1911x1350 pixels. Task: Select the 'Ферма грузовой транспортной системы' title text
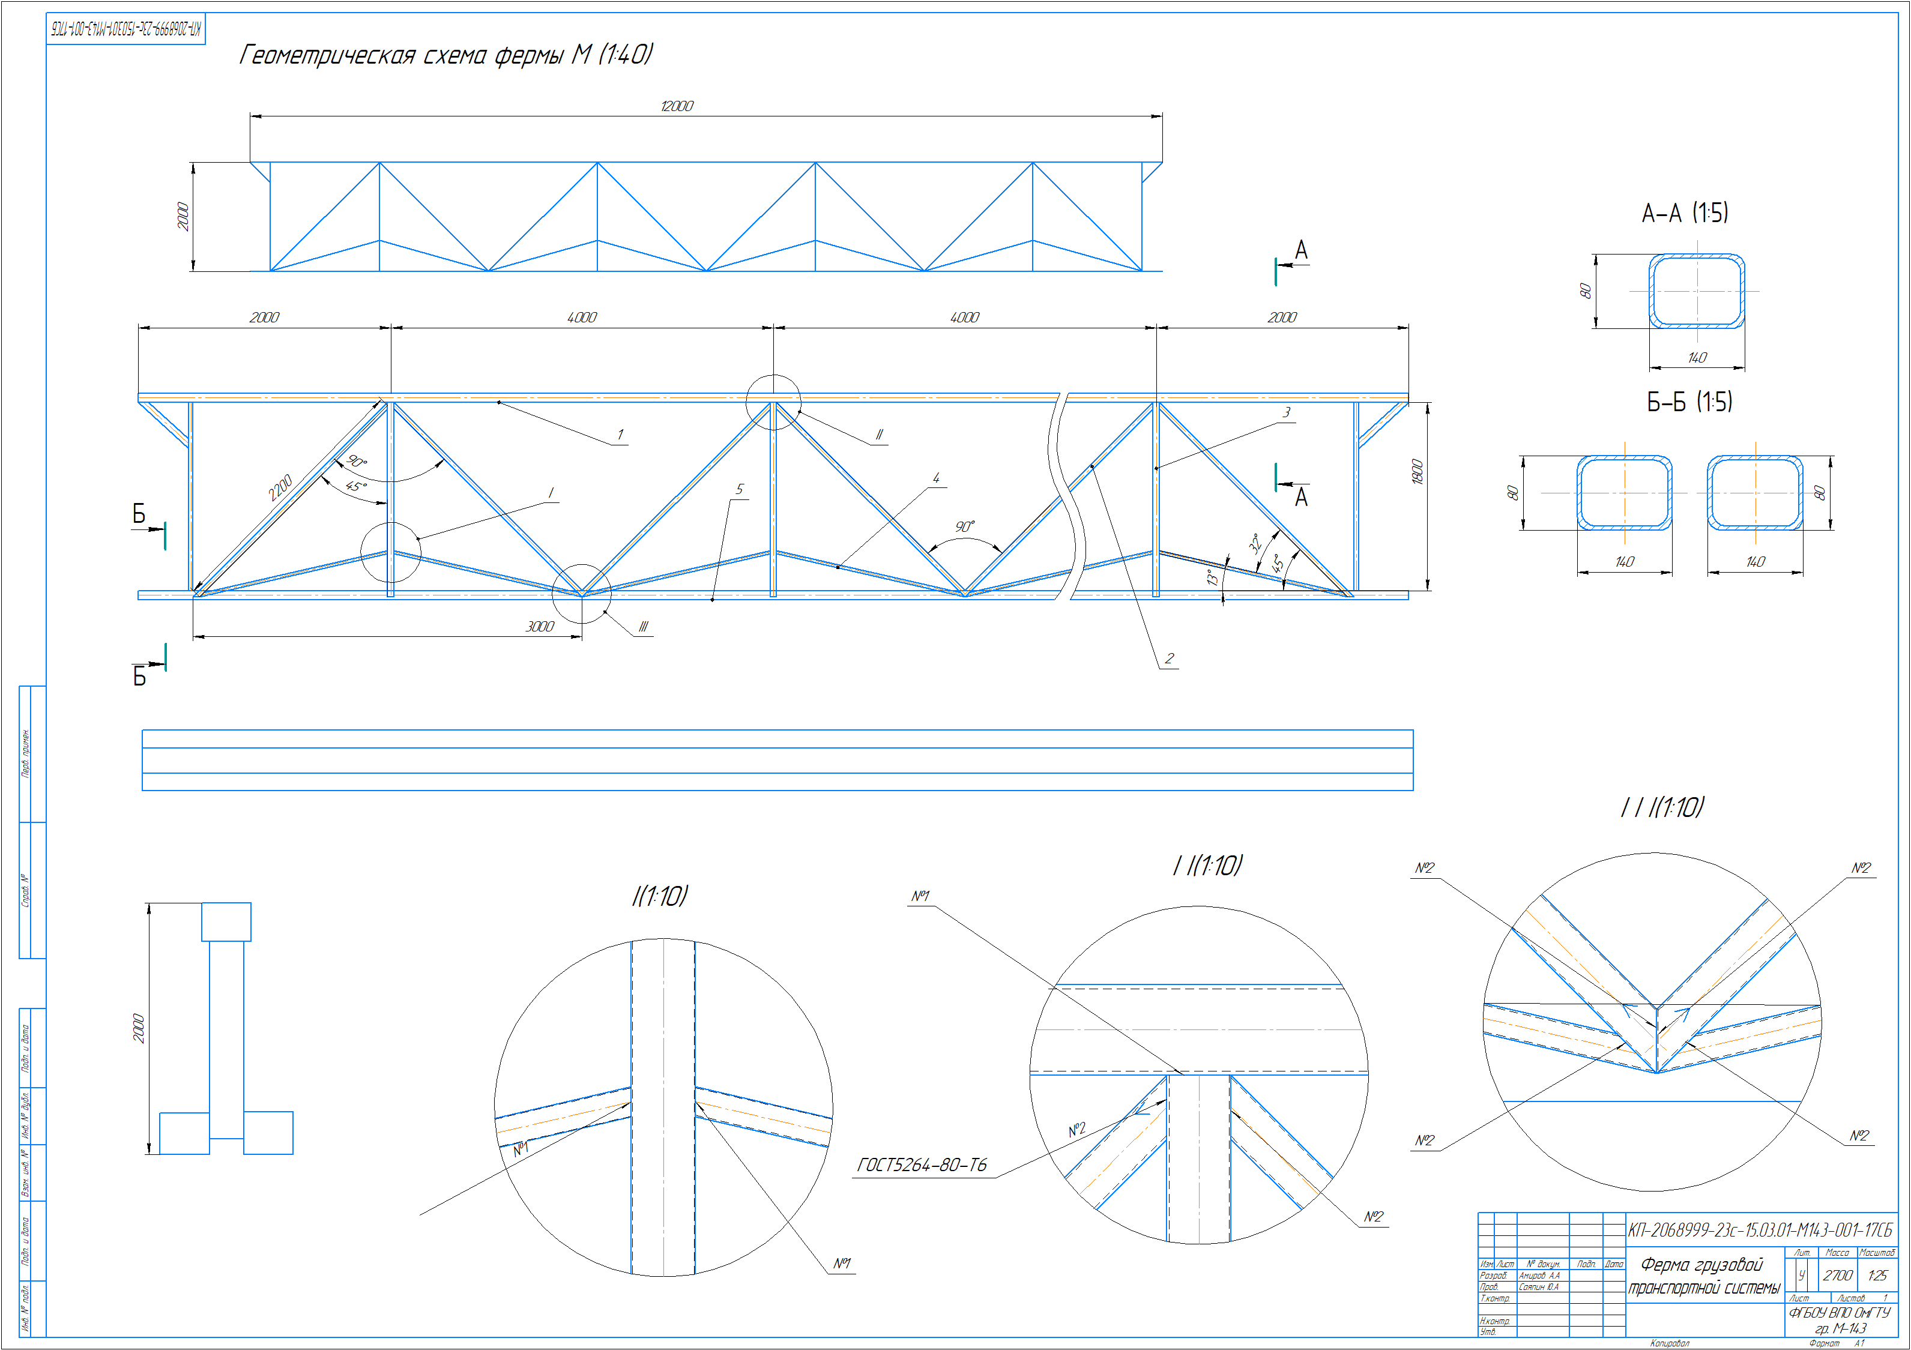tap(1704, 1276)
